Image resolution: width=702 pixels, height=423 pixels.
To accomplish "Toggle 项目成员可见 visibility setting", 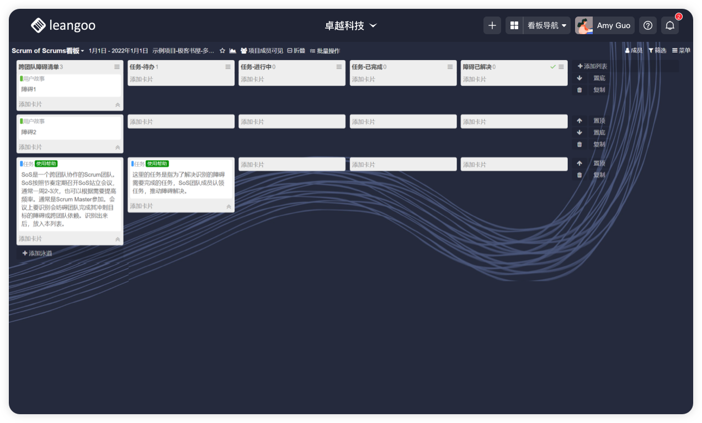I will pos(262,51).
